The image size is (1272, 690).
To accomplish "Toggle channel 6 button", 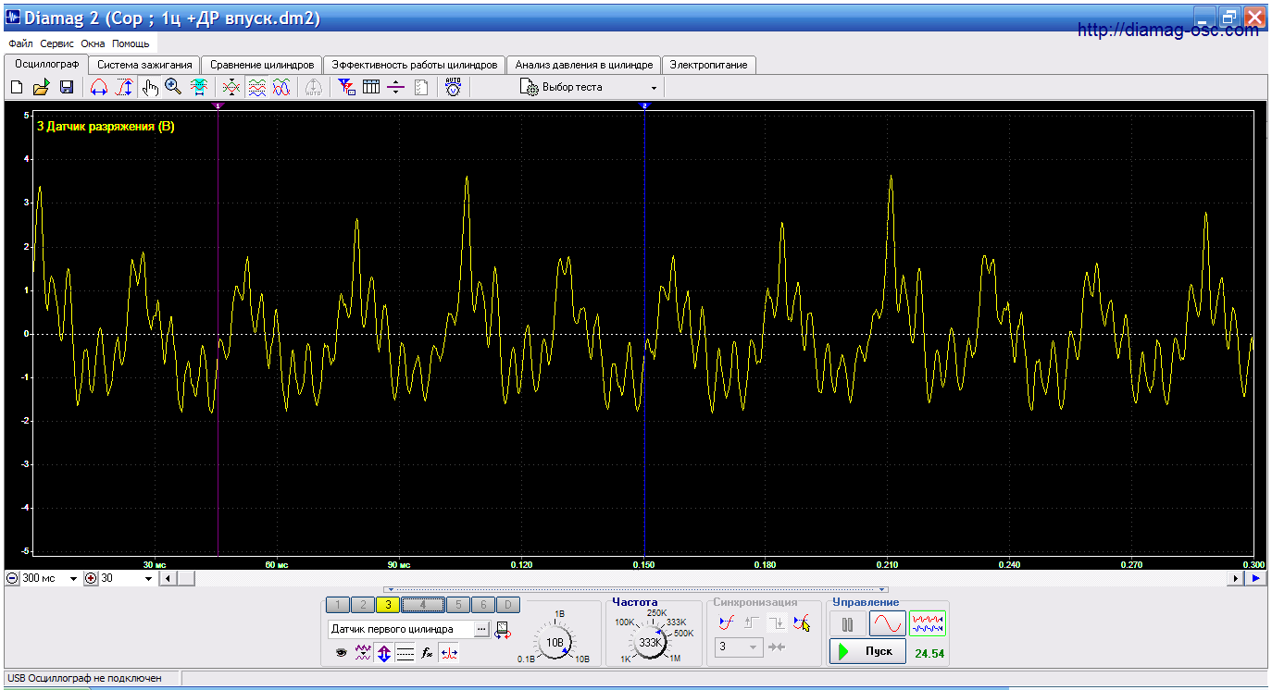I will [x=482, y=605].
